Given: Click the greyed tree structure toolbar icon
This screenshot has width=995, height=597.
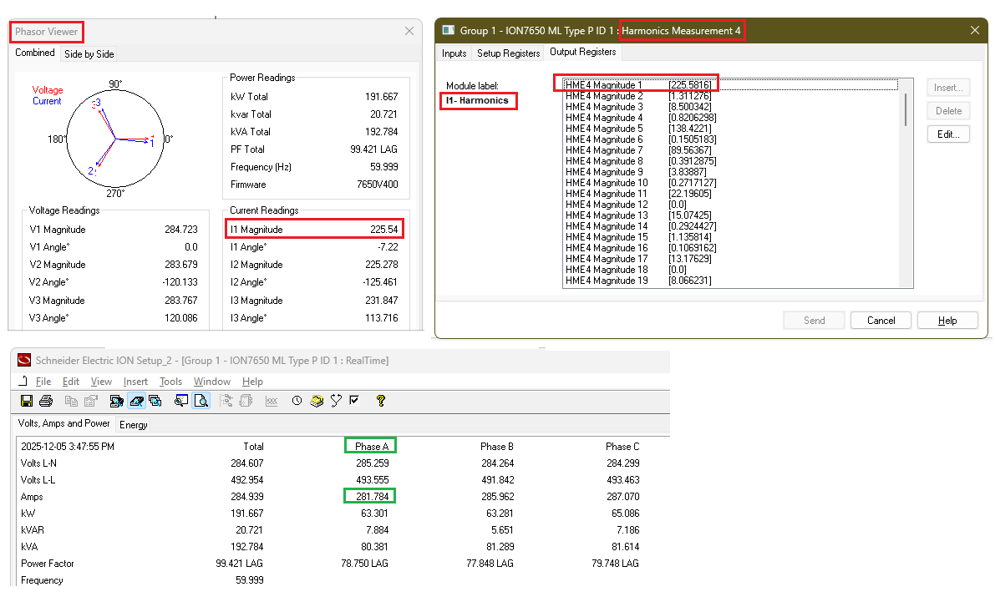Looking at the screenshot, I should point(226,401).
